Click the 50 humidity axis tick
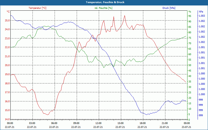 coord(190,65)
